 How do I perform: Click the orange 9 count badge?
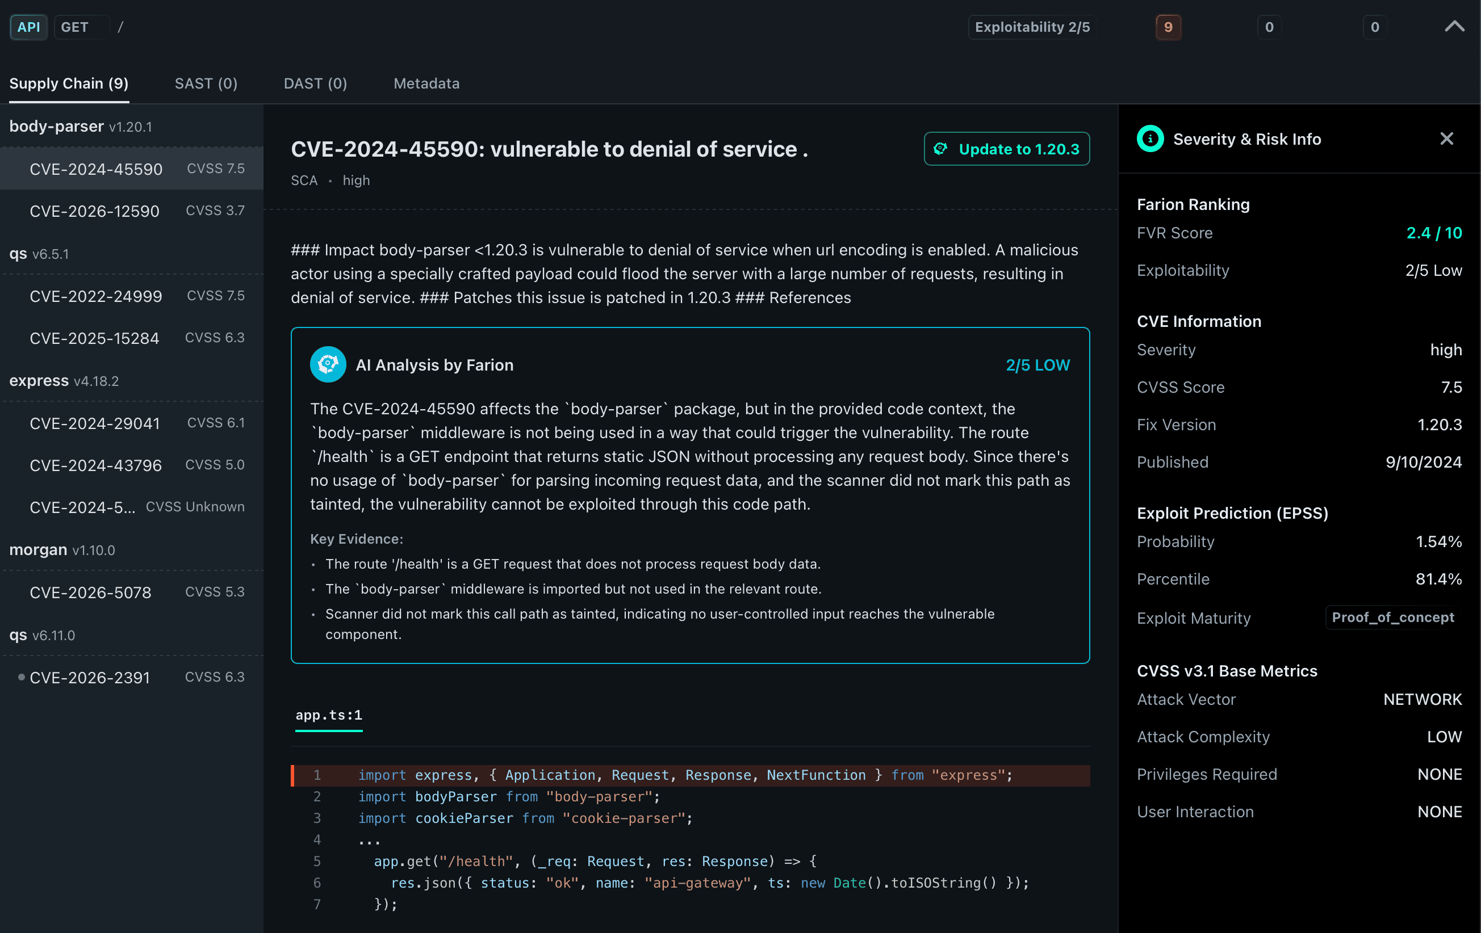pyautogui.click(x=1168, y=27)
